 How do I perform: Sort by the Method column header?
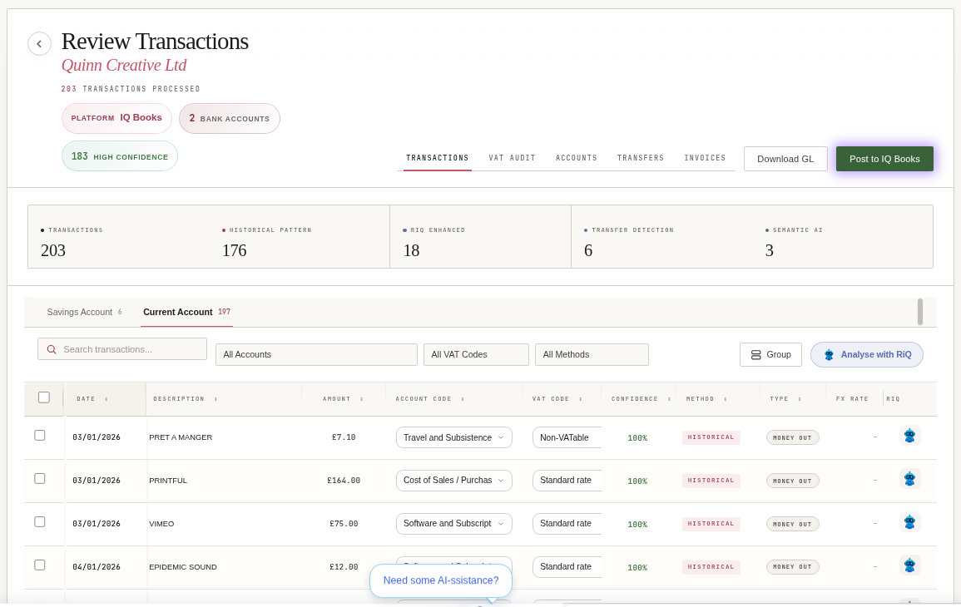coord(706,399)
